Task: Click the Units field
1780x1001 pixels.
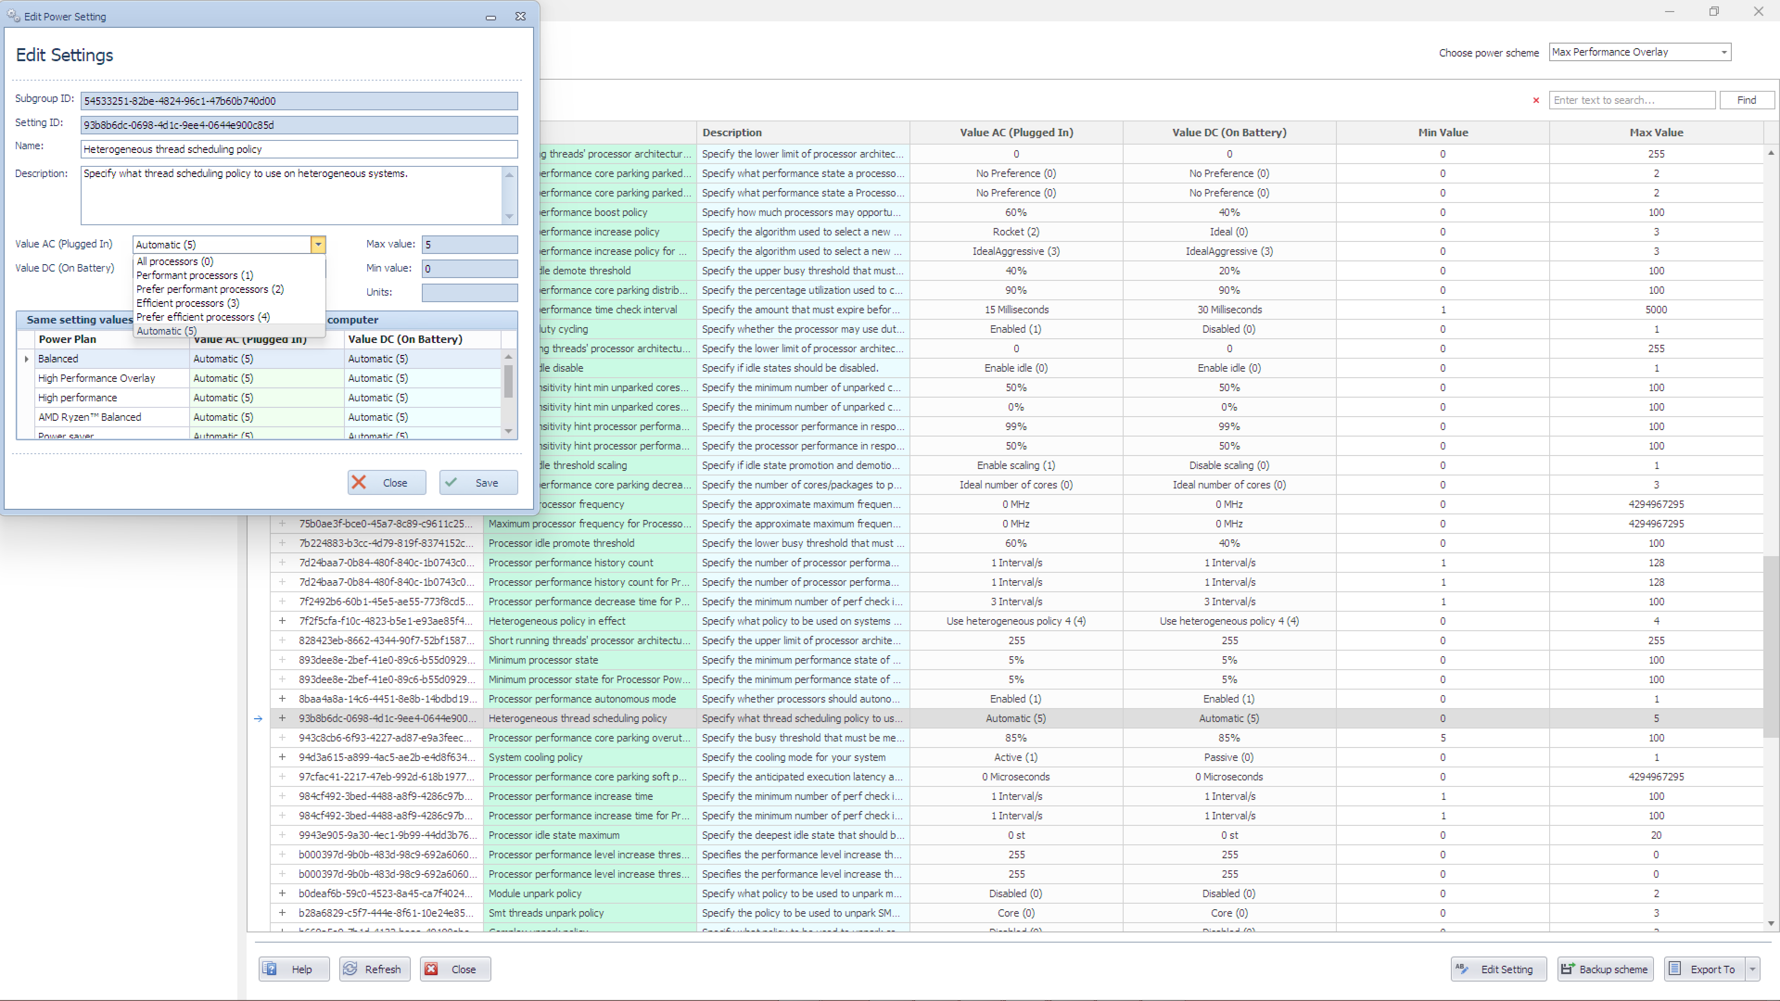Action: point(470,292)
